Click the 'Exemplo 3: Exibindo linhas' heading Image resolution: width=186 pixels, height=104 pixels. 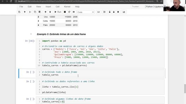[61, 34]
